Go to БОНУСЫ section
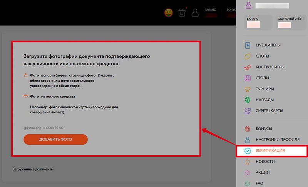 (x=264, y=129)
